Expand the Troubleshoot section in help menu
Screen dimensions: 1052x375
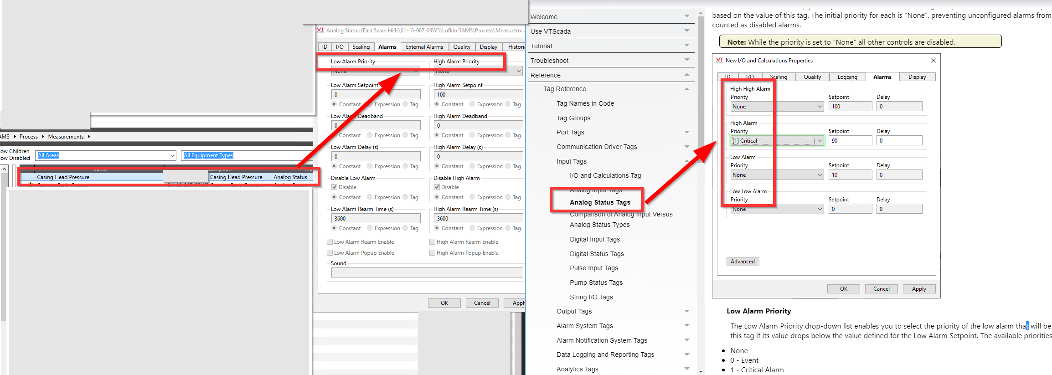686,61
